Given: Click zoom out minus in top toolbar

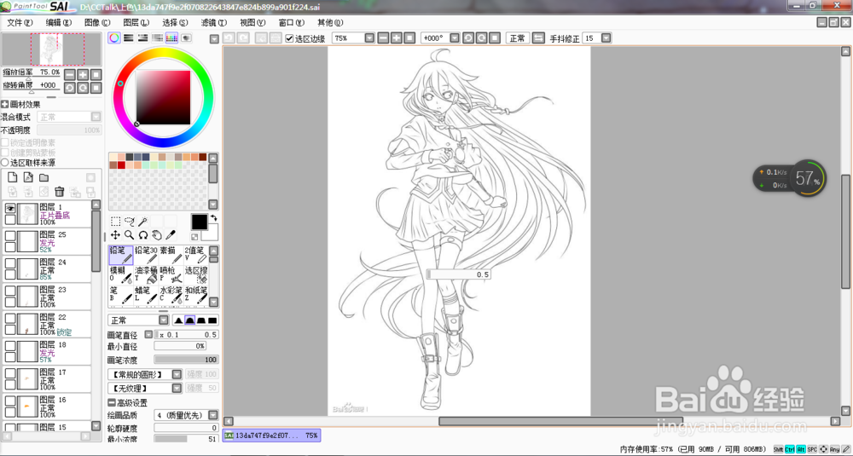Looking at the screenshot, I should [383, 38].
